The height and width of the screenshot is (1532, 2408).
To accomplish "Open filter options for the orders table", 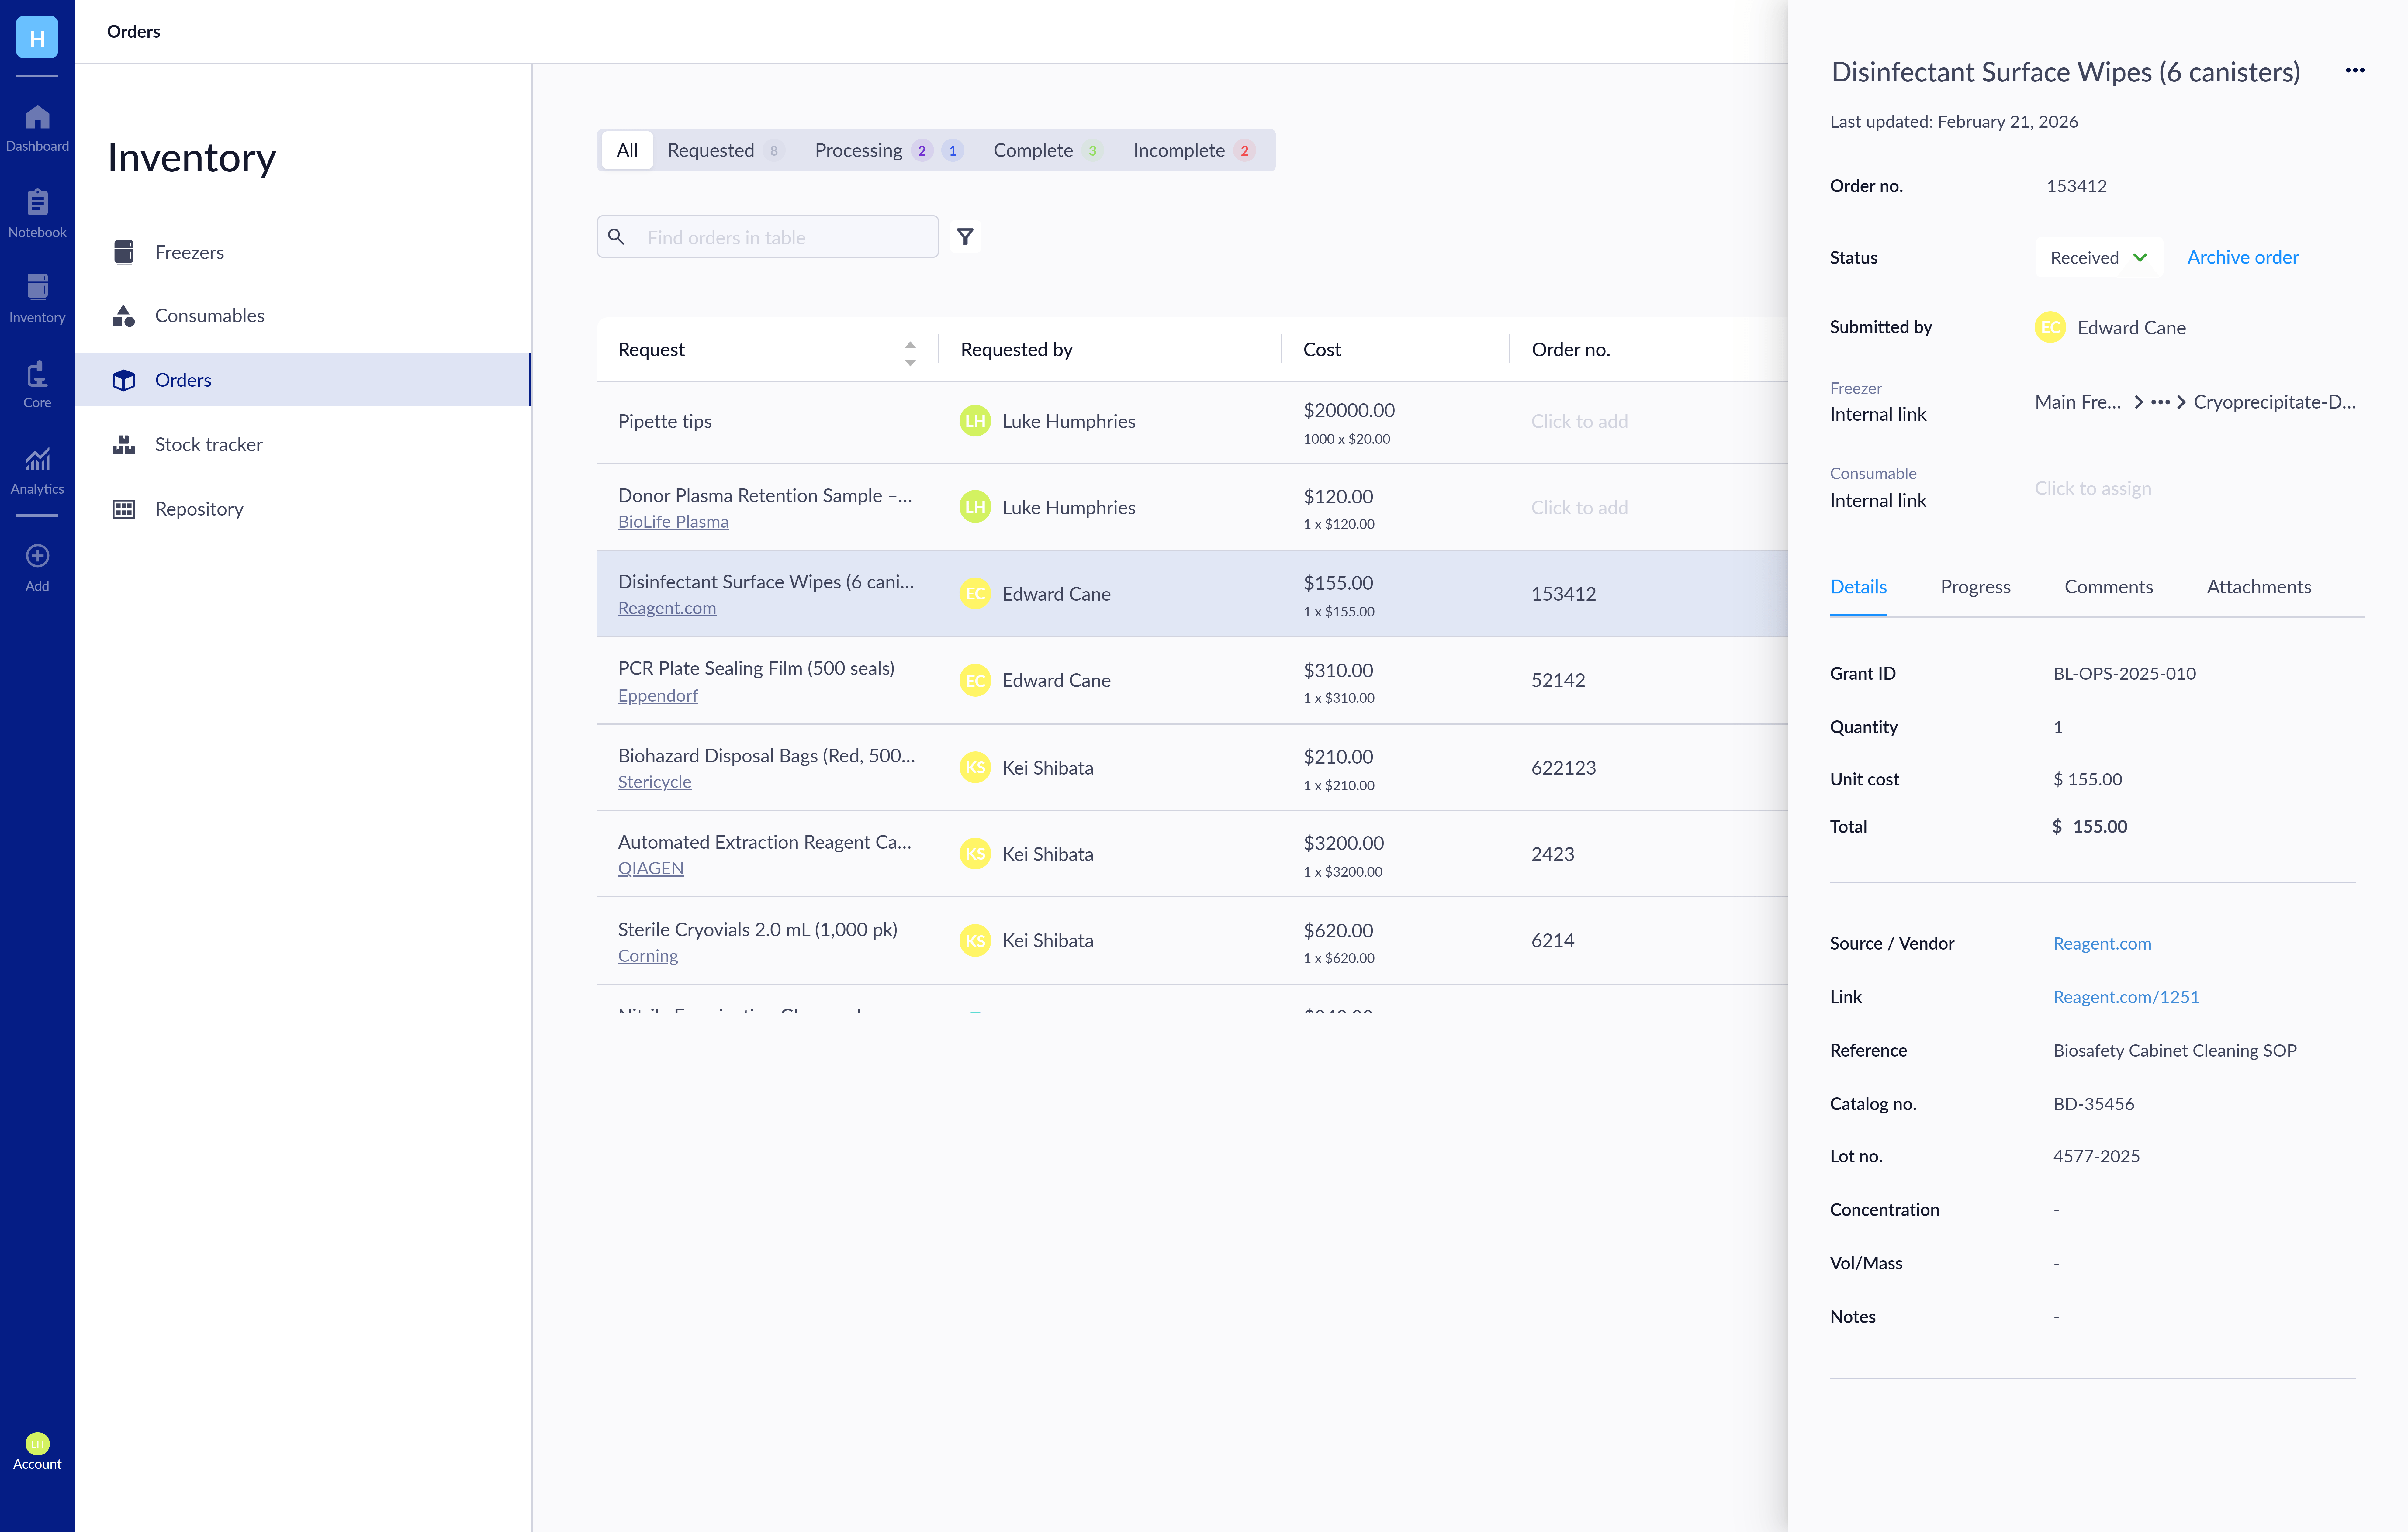I will tap(964, 237).
